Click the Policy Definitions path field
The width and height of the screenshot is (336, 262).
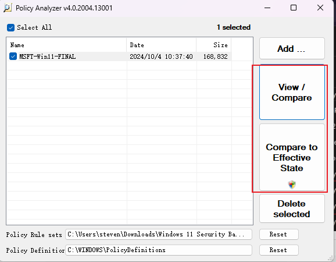[159, 250]
